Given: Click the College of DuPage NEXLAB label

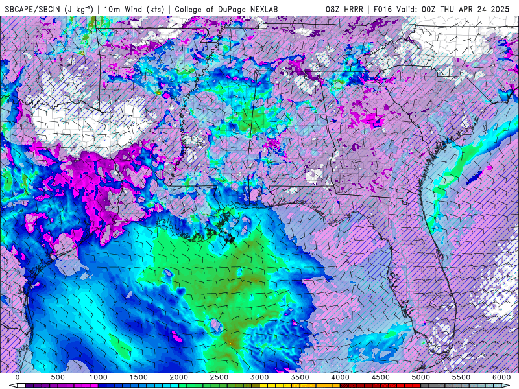Looking at the screenshot, I should 226,10.
